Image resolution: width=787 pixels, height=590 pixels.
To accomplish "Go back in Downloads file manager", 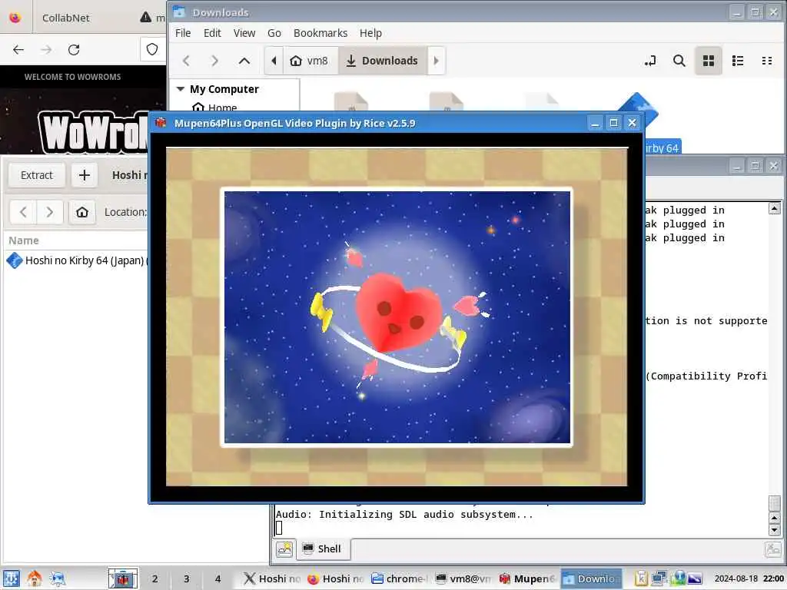I will [x=186, y=61].
